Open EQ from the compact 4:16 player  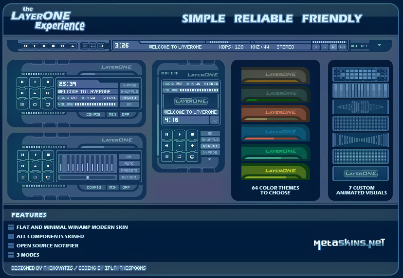tap(210, 134)
